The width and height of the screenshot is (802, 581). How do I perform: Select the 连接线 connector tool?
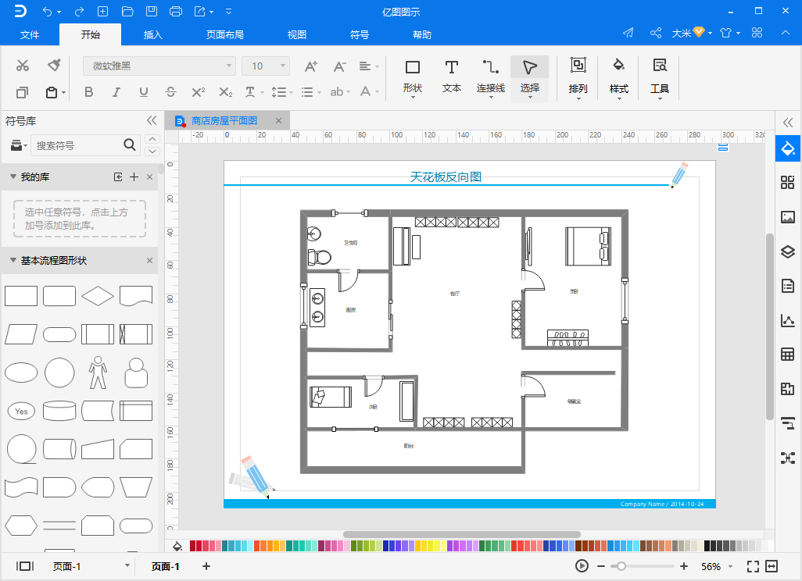point(491,77)
